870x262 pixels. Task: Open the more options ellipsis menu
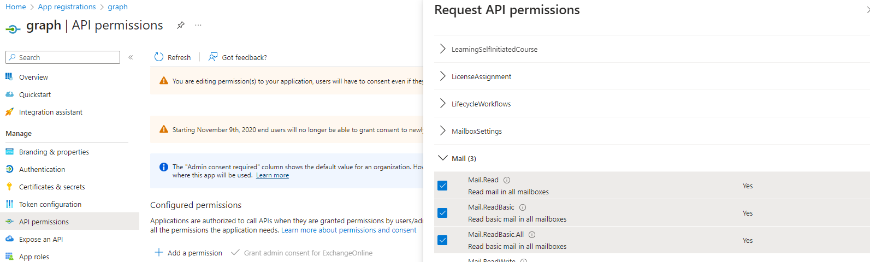click(x=198, y=25)
